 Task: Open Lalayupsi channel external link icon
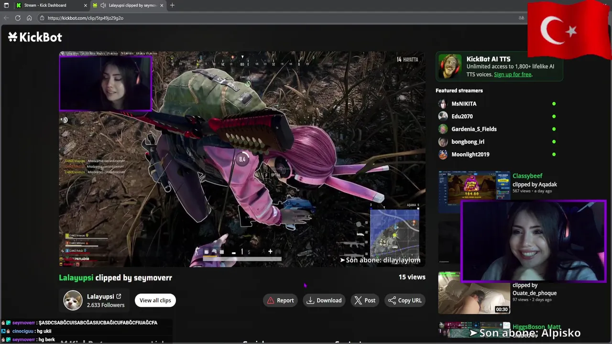(x=119, y=296)
